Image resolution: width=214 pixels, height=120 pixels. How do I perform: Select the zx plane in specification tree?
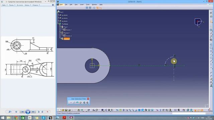click(65, 21)
